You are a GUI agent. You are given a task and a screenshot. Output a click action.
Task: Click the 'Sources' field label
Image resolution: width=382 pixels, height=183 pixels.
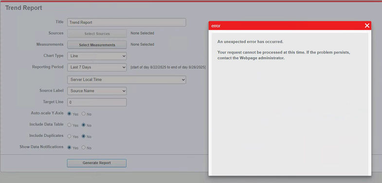point(56,33)
